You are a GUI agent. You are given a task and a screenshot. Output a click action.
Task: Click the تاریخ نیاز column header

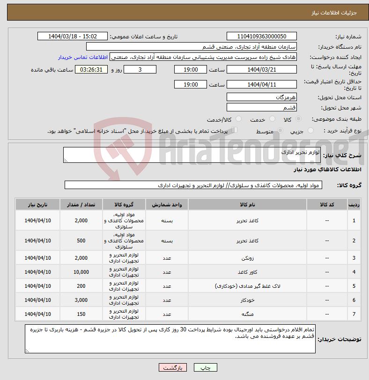(37, 205)
